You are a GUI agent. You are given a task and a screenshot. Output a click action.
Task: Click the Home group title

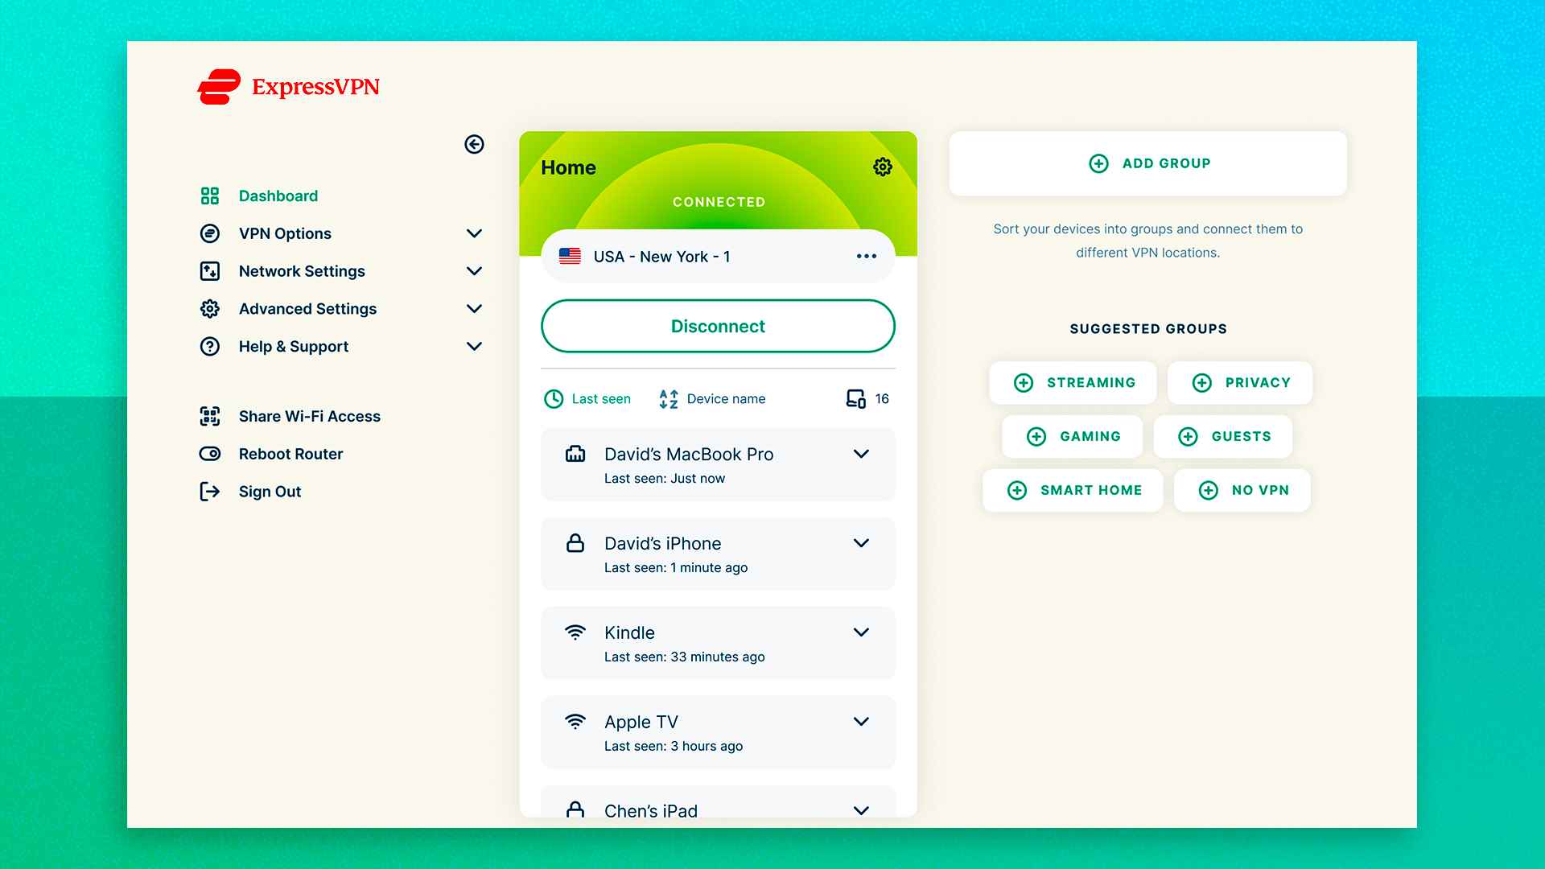click(568, 167)
